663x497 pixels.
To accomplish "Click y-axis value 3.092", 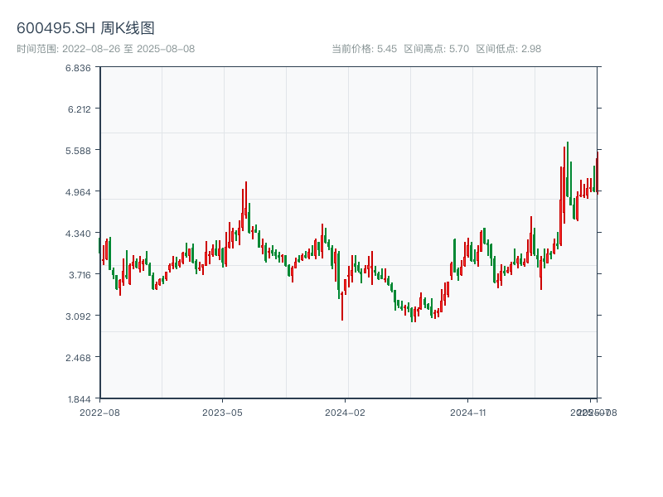I will pos(78,316).
